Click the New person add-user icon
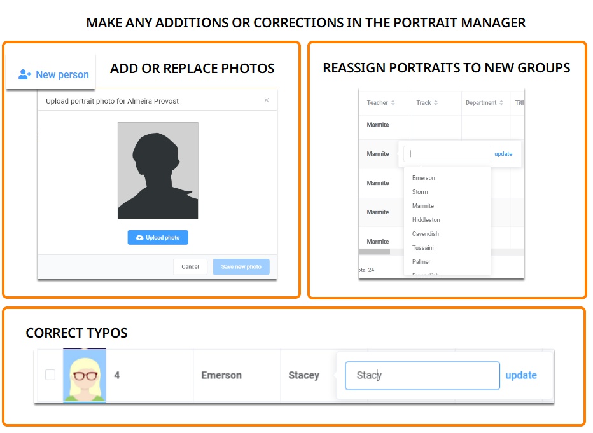Image resolution: width=593 pixels, height=433 pixels. click(25, 74)
